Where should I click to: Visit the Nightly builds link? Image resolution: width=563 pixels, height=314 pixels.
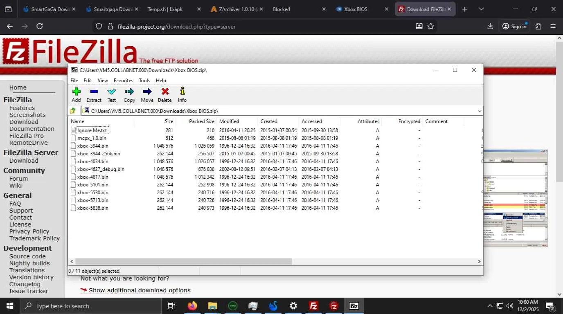(29, 263)
